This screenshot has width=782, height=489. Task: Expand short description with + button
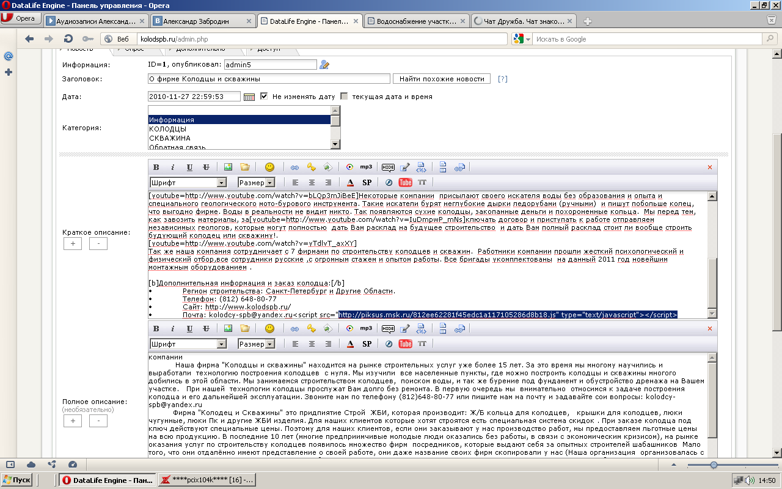(x=72, y=244)
